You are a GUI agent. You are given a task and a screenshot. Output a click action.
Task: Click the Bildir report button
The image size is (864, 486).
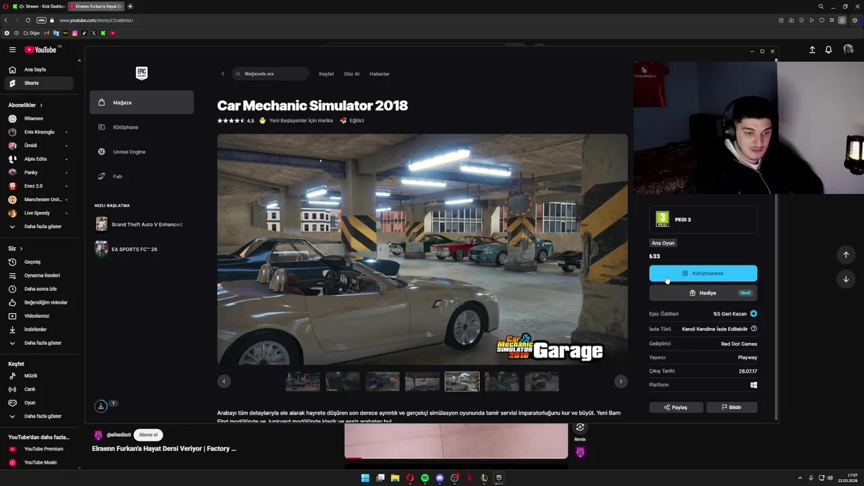pyautogui.click(x=732, y=407)
